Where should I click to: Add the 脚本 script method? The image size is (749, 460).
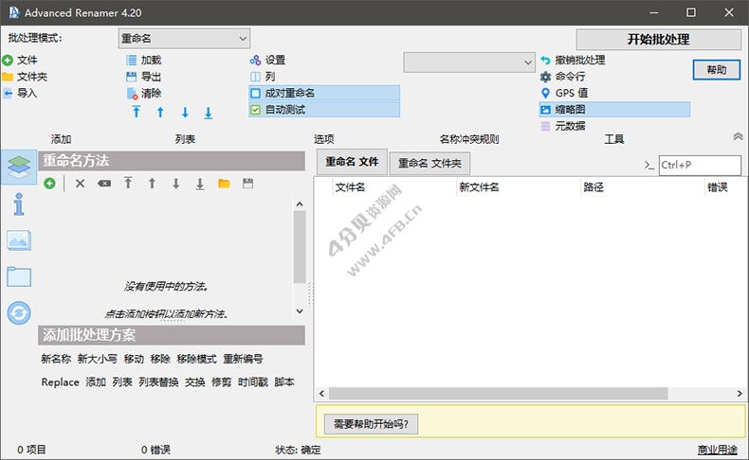[284, 382]
